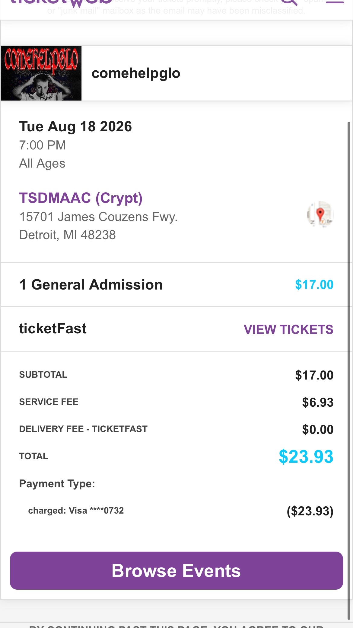The height and width of the screenshot is (628, 353).
Task: Click the Payment Type heading
Action: (57, 484)
